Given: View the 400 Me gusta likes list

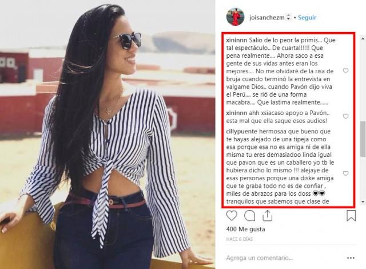Looking at the screenshot, I should coord(245,230).
